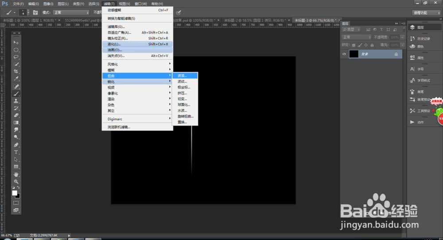Choose 液化(L)... filter
The image size is (443, 240).
137,44
